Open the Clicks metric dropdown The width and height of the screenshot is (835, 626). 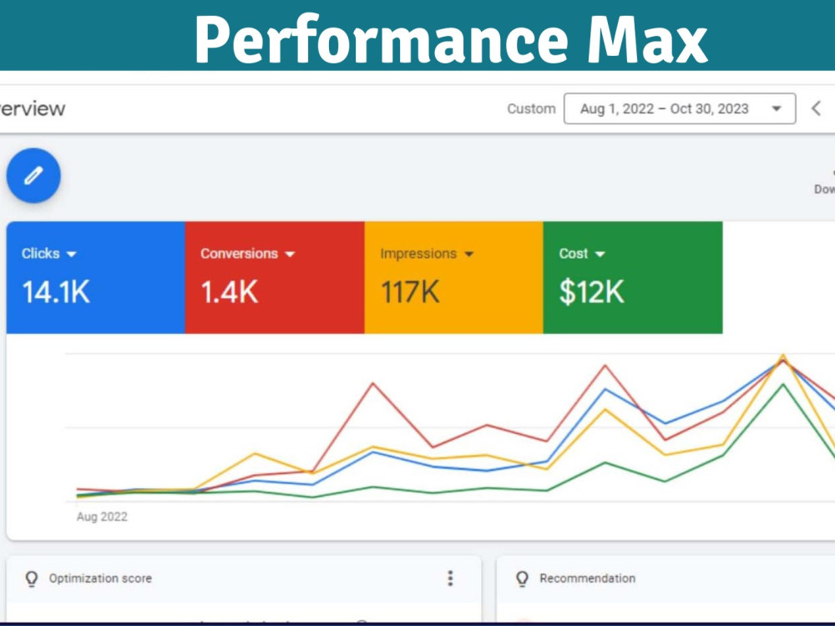[x=49, y=254]
